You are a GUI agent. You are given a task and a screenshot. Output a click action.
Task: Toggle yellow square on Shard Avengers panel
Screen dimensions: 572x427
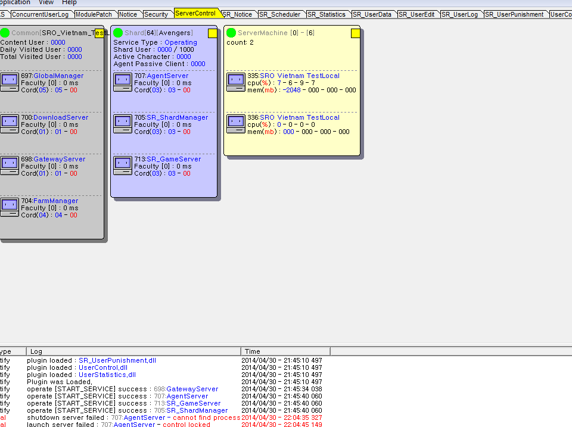tap(212, 33)
